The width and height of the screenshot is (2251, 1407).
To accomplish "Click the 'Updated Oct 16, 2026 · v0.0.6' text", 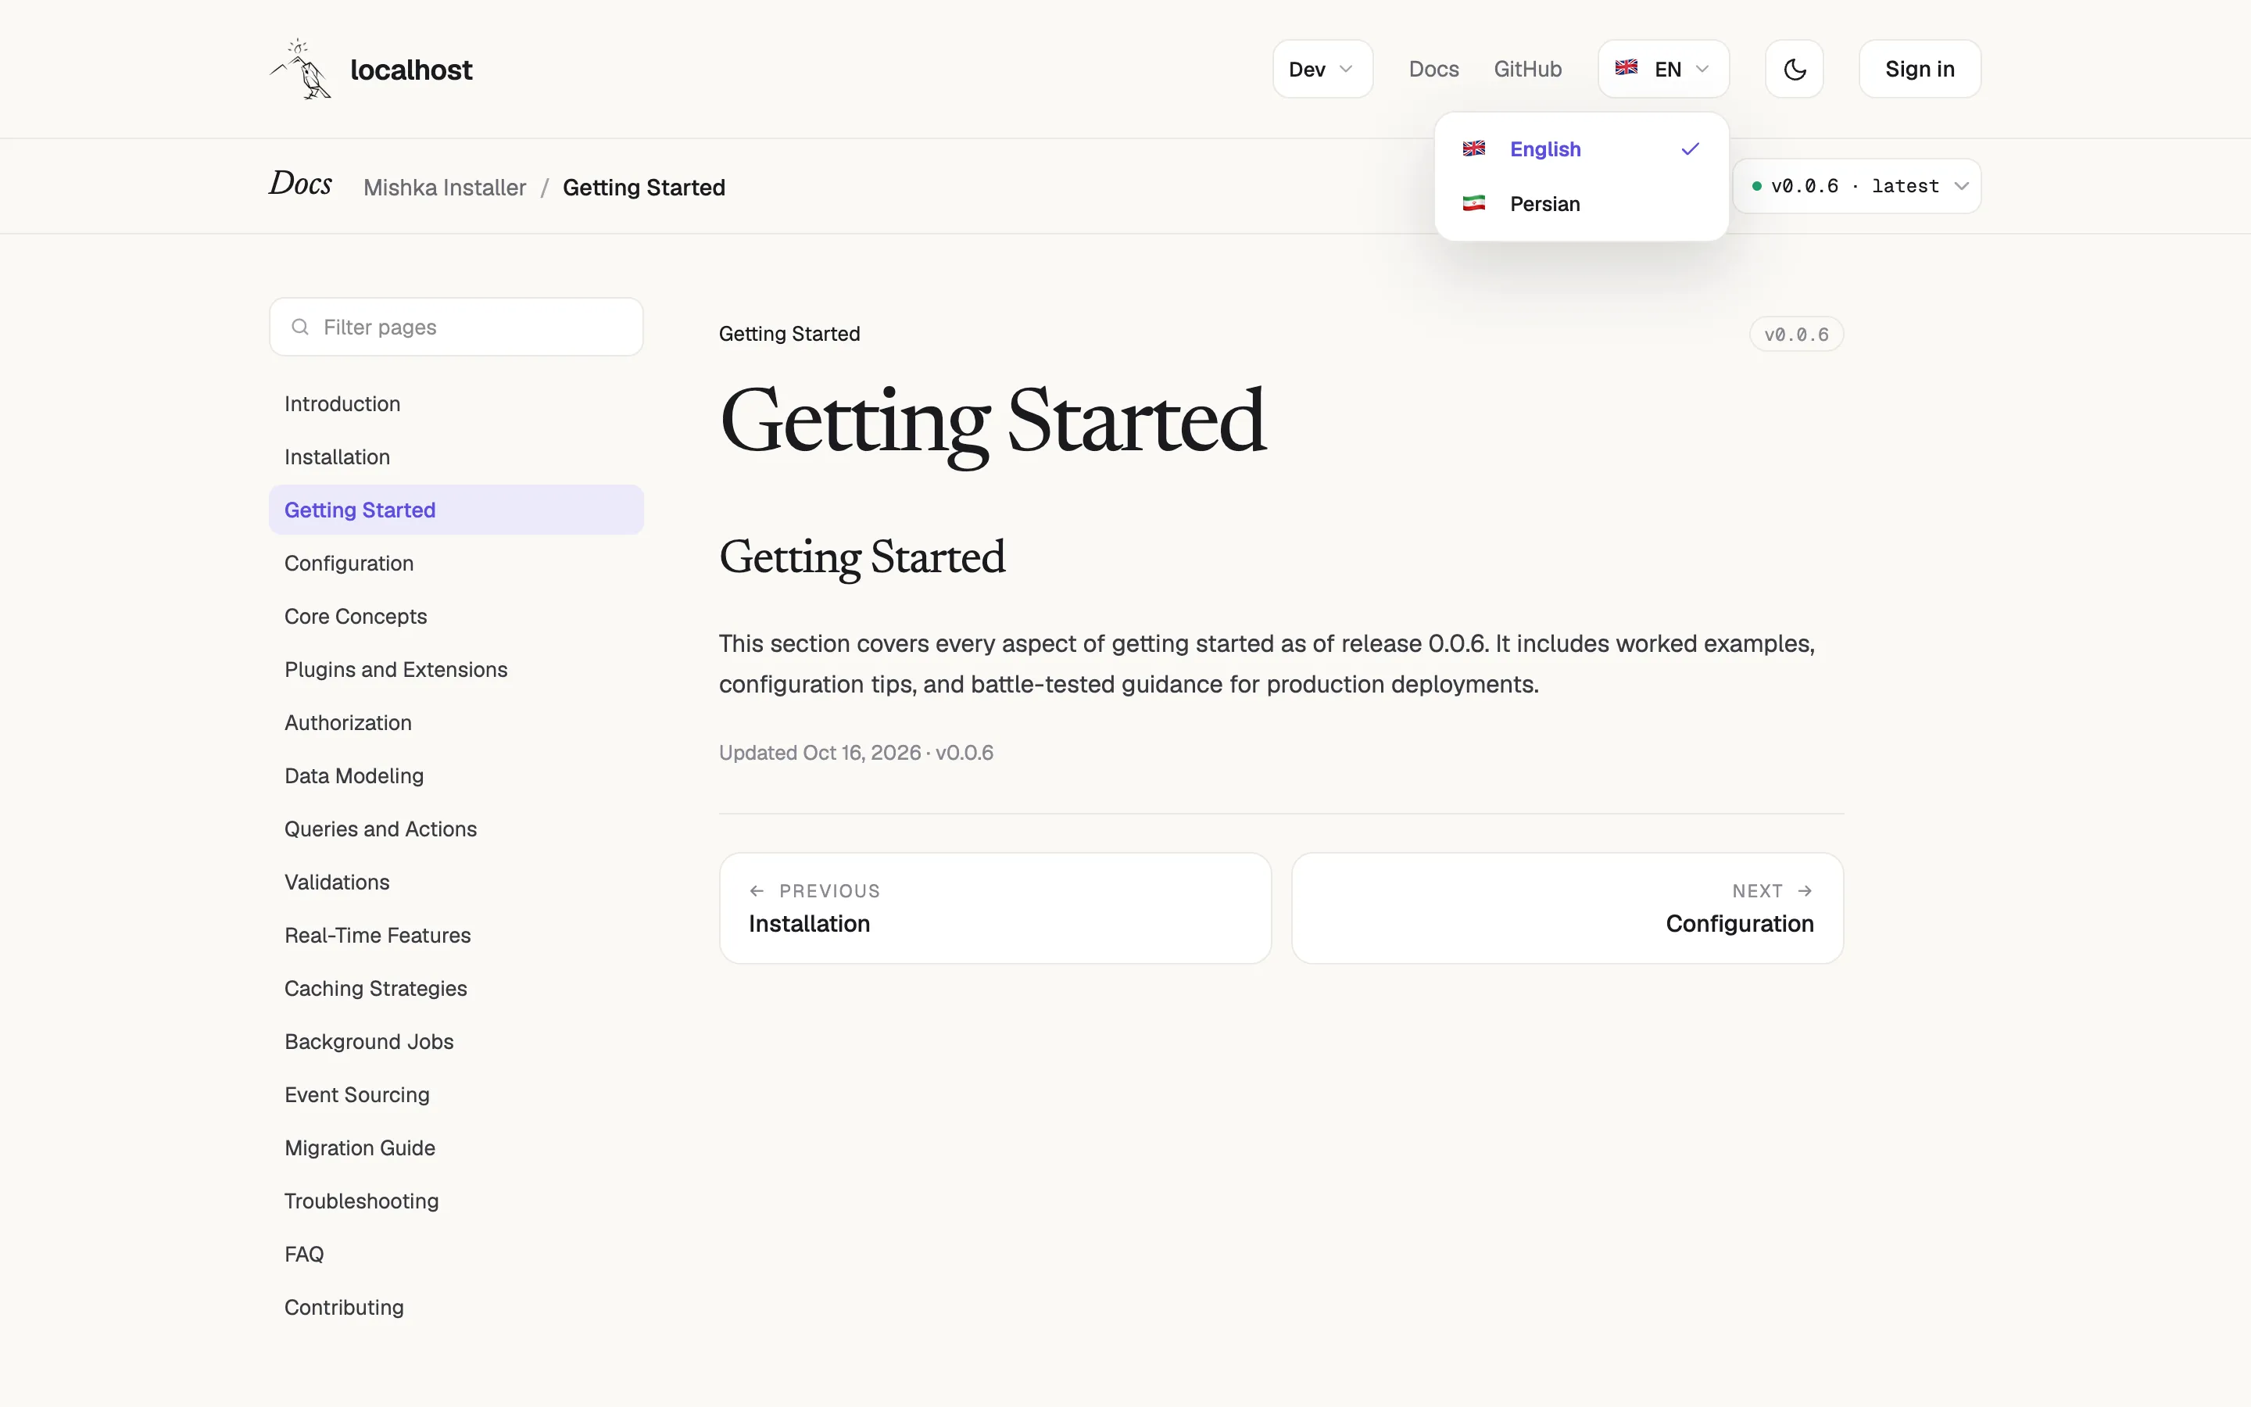I will click(x=856, y=752).
